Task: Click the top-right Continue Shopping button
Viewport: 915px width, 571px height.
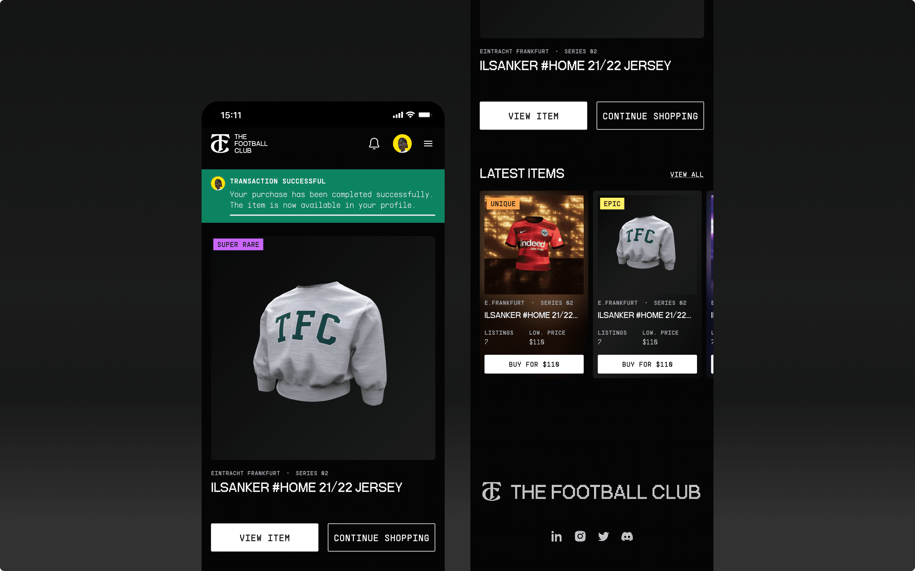Action: [x=650, y=116]
